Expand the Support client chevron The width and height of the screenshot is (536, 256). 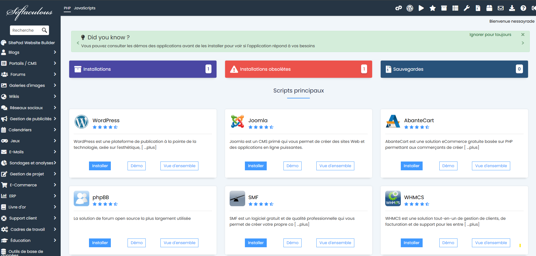55,218
